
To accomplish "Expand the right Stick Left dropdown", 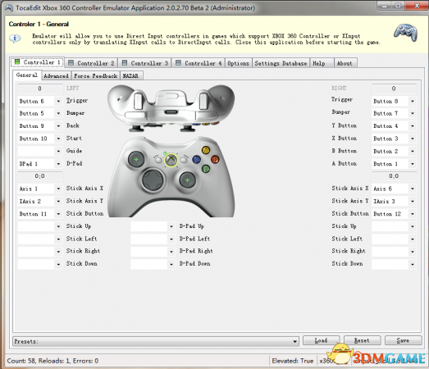I will tap(413, 239).
